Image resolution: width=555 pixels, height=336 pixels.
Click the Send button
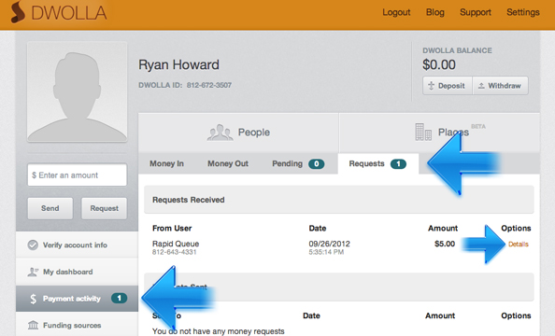(50, 208)
